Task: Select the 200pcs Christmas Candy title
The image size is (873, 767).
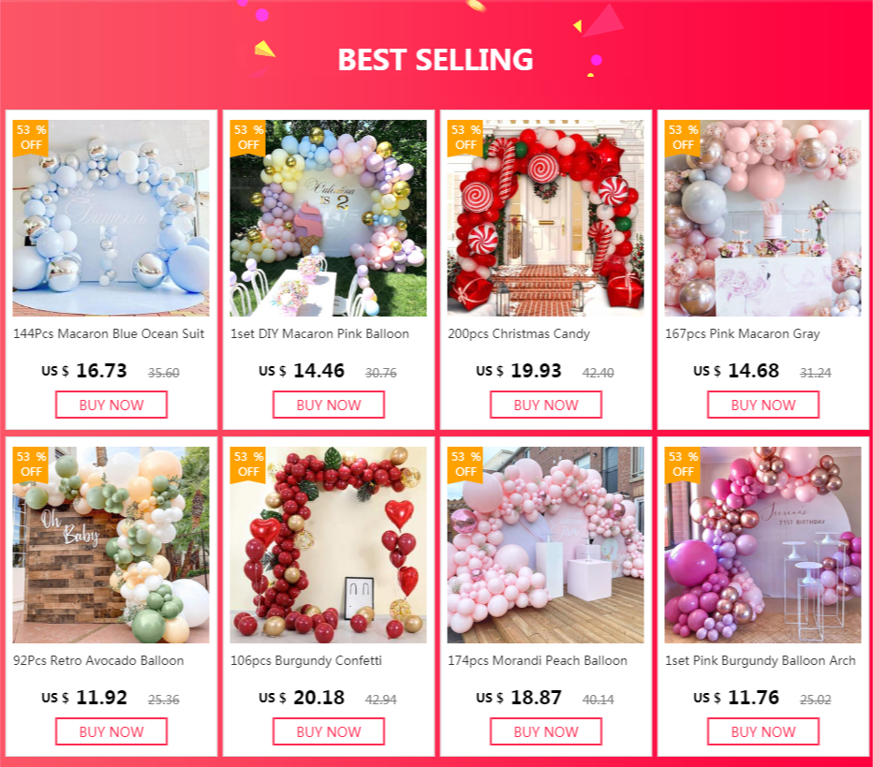Action: click(x=519, y=334)
